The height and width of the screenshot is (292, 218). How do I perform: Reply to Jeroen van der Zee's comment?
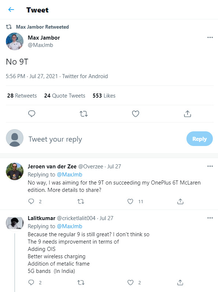31,201
